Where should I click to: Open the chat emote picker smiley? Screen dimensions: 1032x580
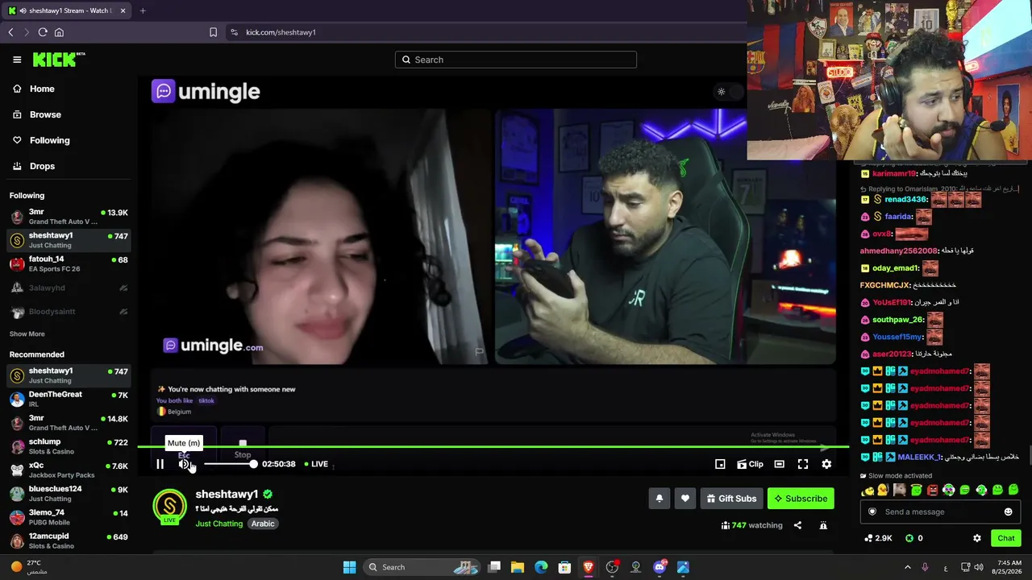(1008, 512)
